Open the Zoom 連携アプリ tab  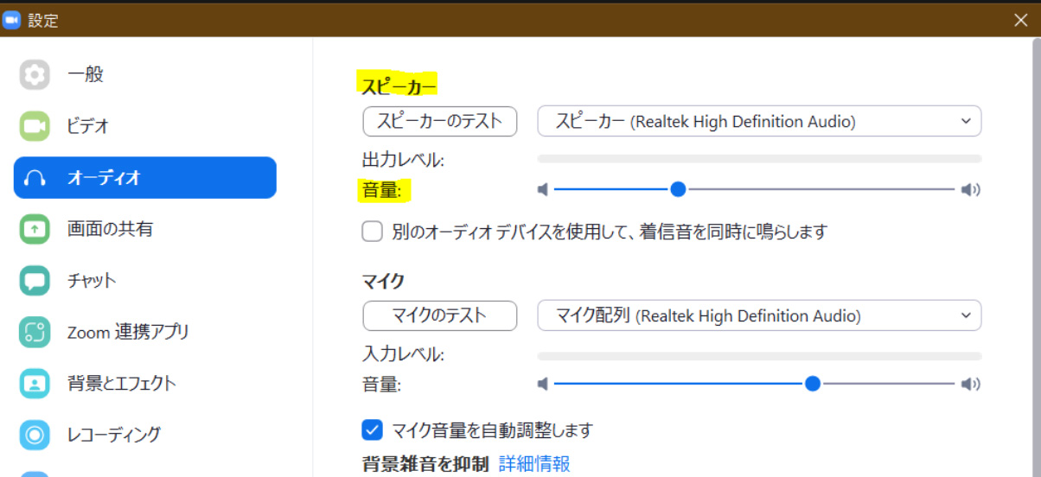[x=145, y=332]
